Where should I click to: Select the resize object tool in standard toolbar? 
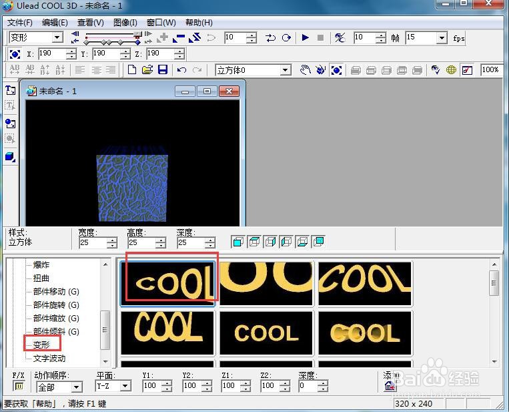336,70
